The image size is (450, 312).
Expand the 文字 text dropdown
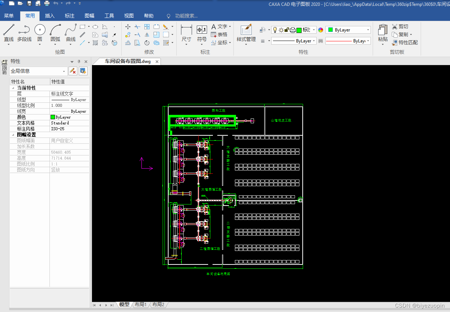point(230,27)
